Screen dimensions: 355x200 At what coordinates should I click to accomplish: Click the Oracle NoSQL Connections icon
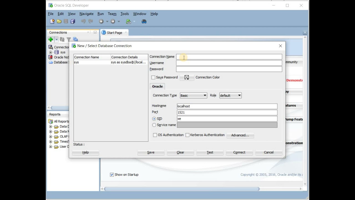tap(50, 57)
